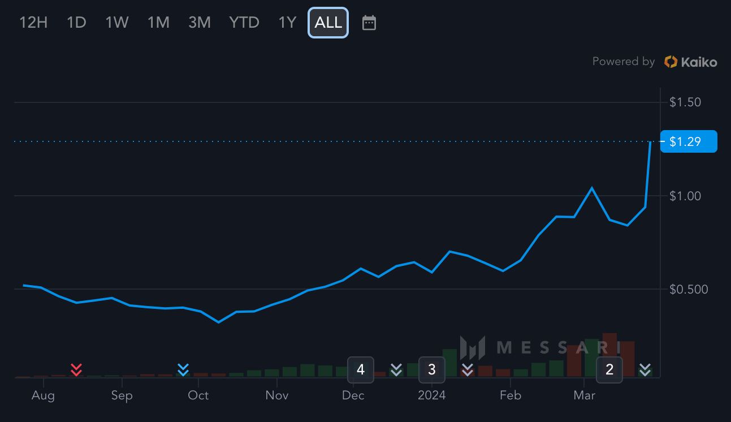The height and width of the screenshot is (422, 731).
Task: Click the Oct axis label
Action: [x=198, y=395]
